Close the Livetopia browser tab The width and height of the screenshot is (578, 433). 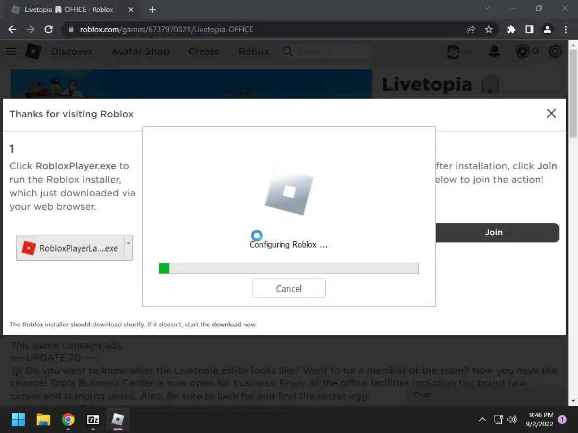tap(131, 10)
